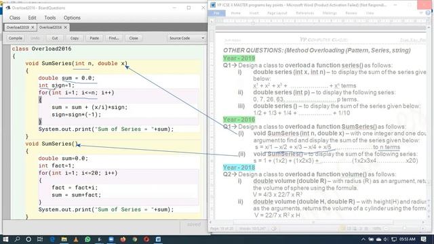Close the Overload2019 tab with its X

click(x=33, y=27)
